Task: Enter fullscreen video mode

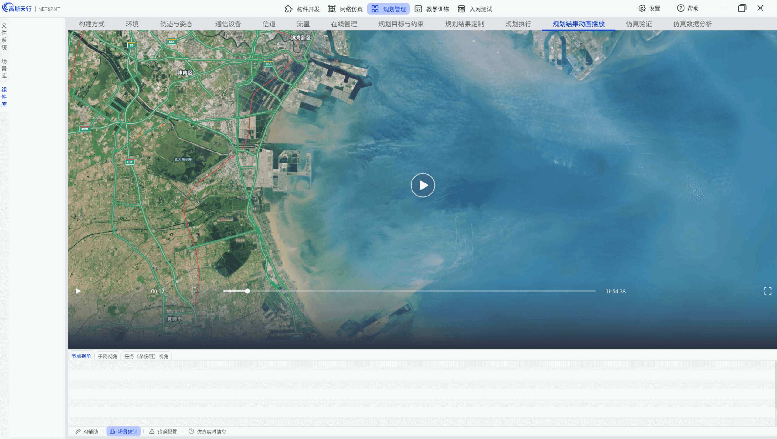Action: 768,291
